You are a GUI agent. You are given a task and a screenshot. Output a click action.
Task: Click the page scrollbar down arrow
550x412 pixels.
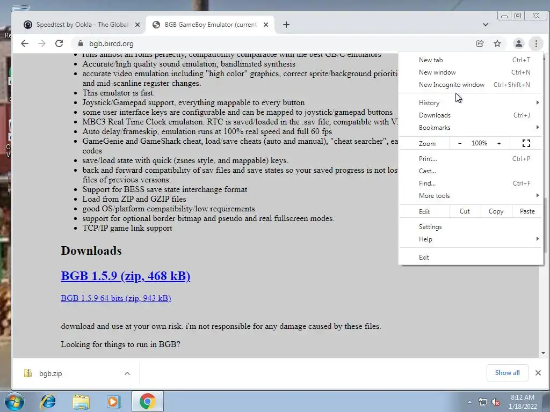(x=543, y=353)
